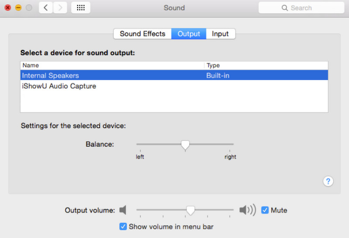
Task: Close the Sound preferences window
Action: pyautogui.click(x=7, y=8)
